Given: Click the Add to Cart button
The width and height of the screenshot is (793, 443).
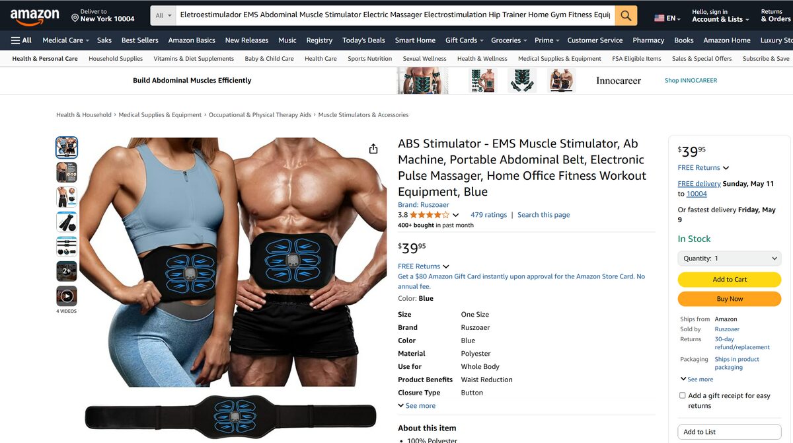Looking at the screenshot, I should (730, 280).
